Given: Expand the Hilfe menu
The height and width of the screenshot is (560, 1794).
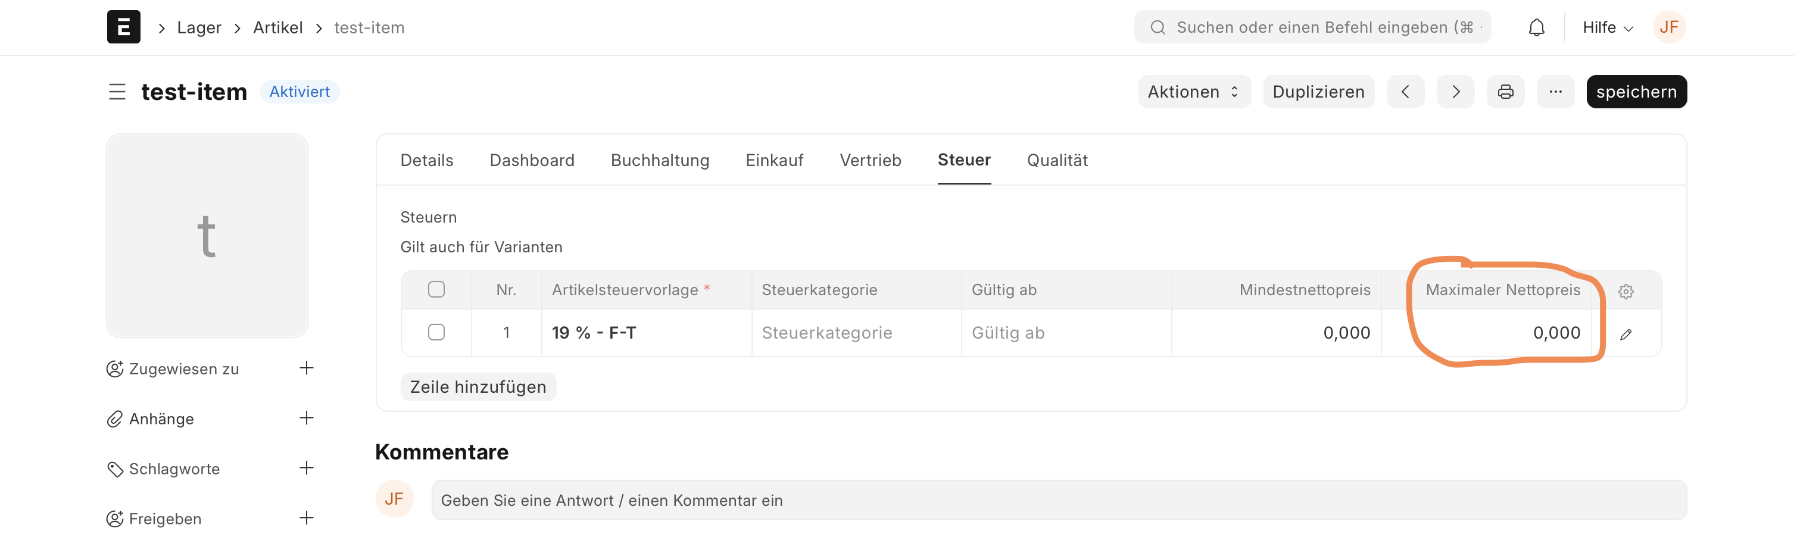Looking at the screenshot, I should 1608,27.
